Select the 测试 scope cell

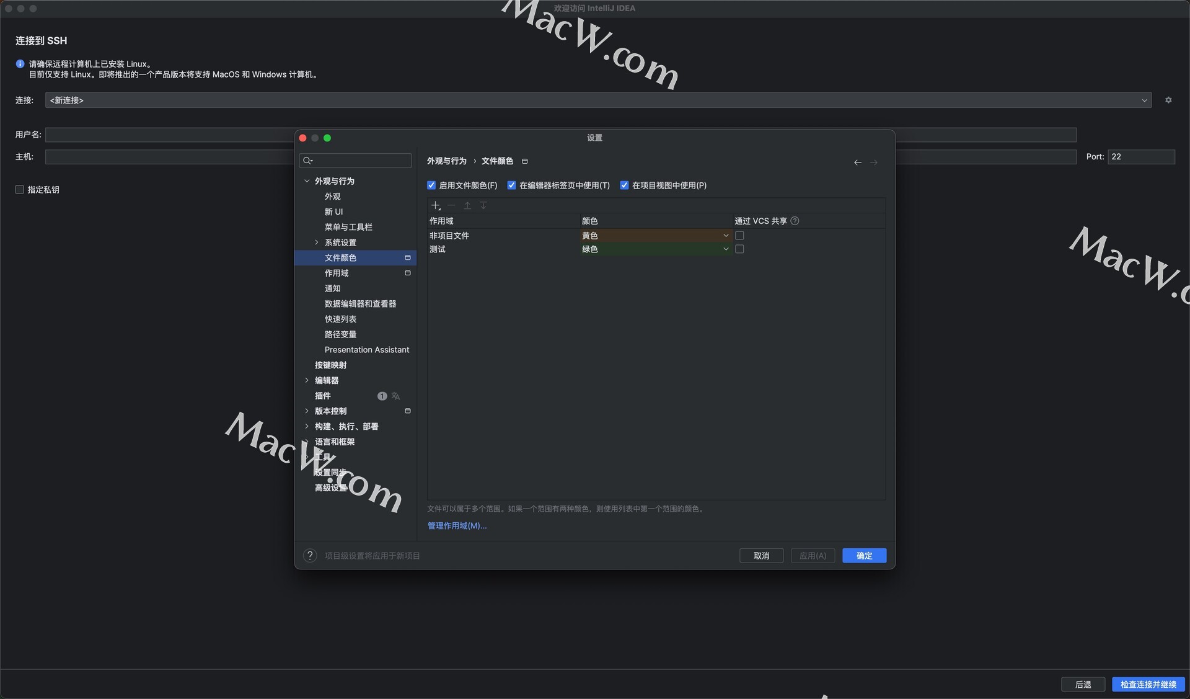point(503,249)
